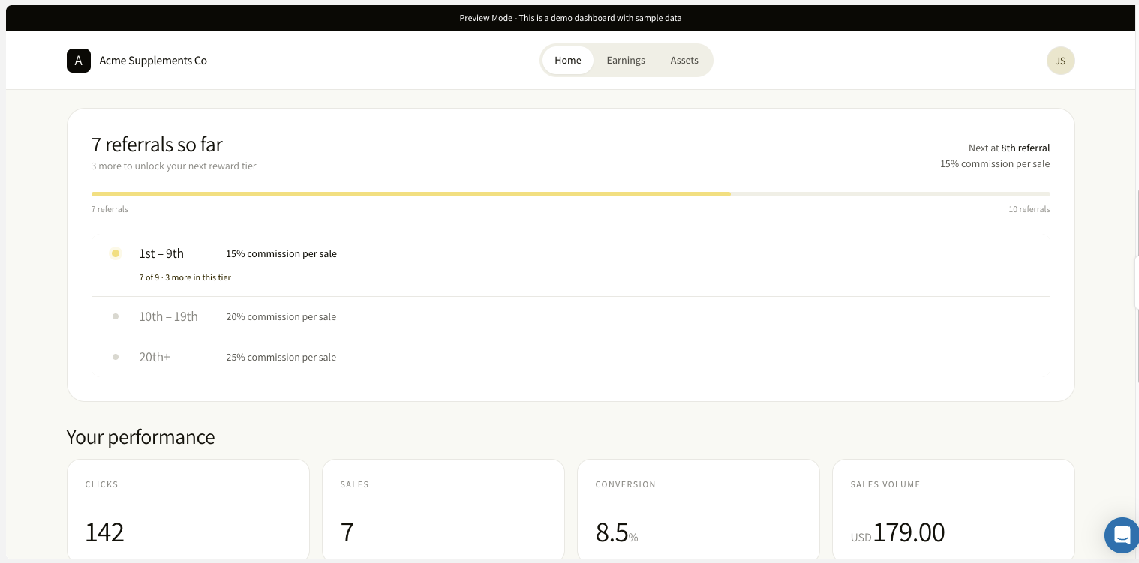The height and width of the screenshot is (563, 1139).
Task: Click '25% commission per sale' text
Action: pyautogui.click(x=281, y=357)
